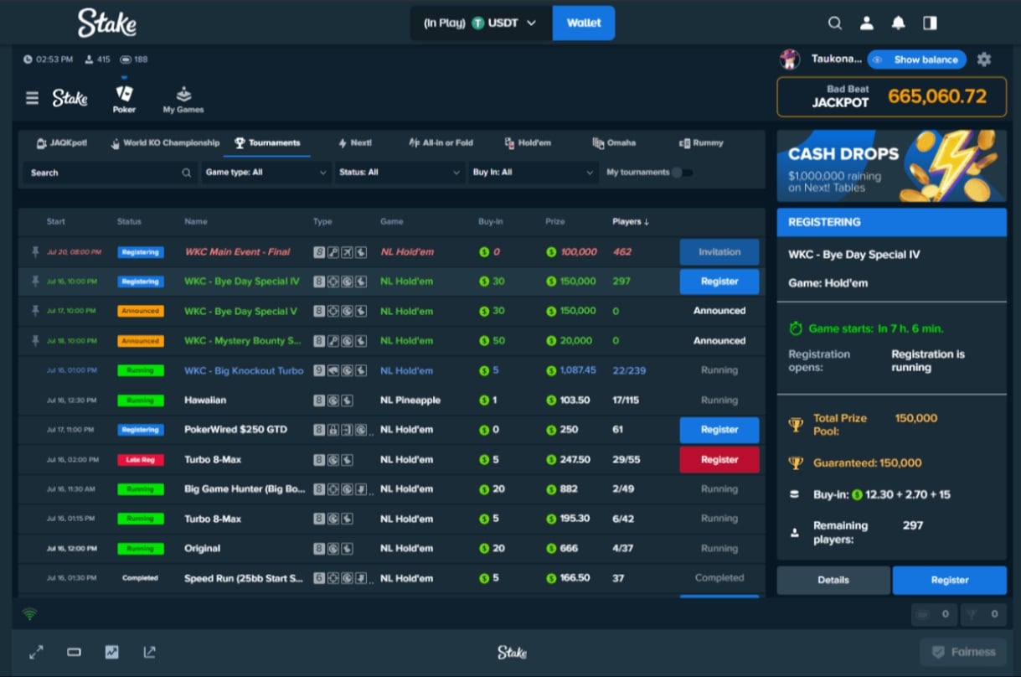
Task: Click Invitation button for WKC Main Event
Action: [719, 252]
